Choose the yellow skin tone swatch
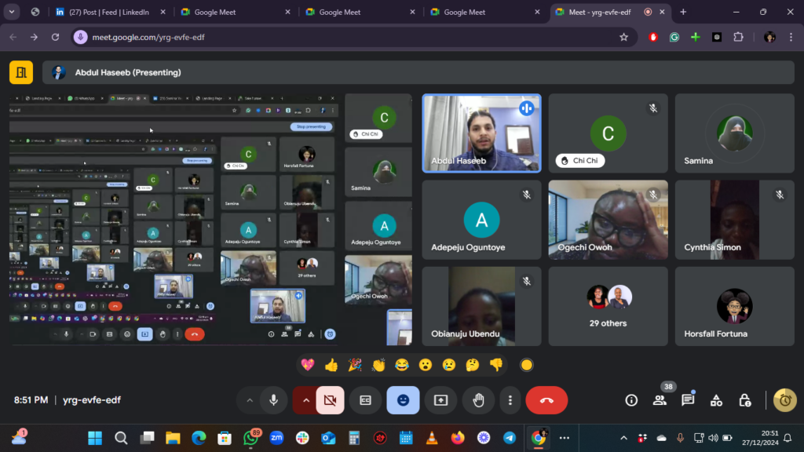 [x=527, y=365]
